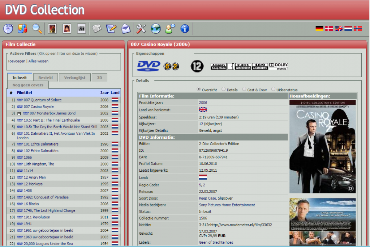Click the blue info icon
Image resolution: width=370 pixels, height=247 pixels.
tap(185, 28)
